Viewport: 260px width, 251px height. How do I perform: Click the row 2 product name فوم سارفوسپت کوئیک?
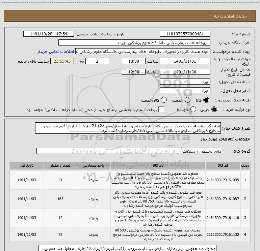[x=158, y=199]
